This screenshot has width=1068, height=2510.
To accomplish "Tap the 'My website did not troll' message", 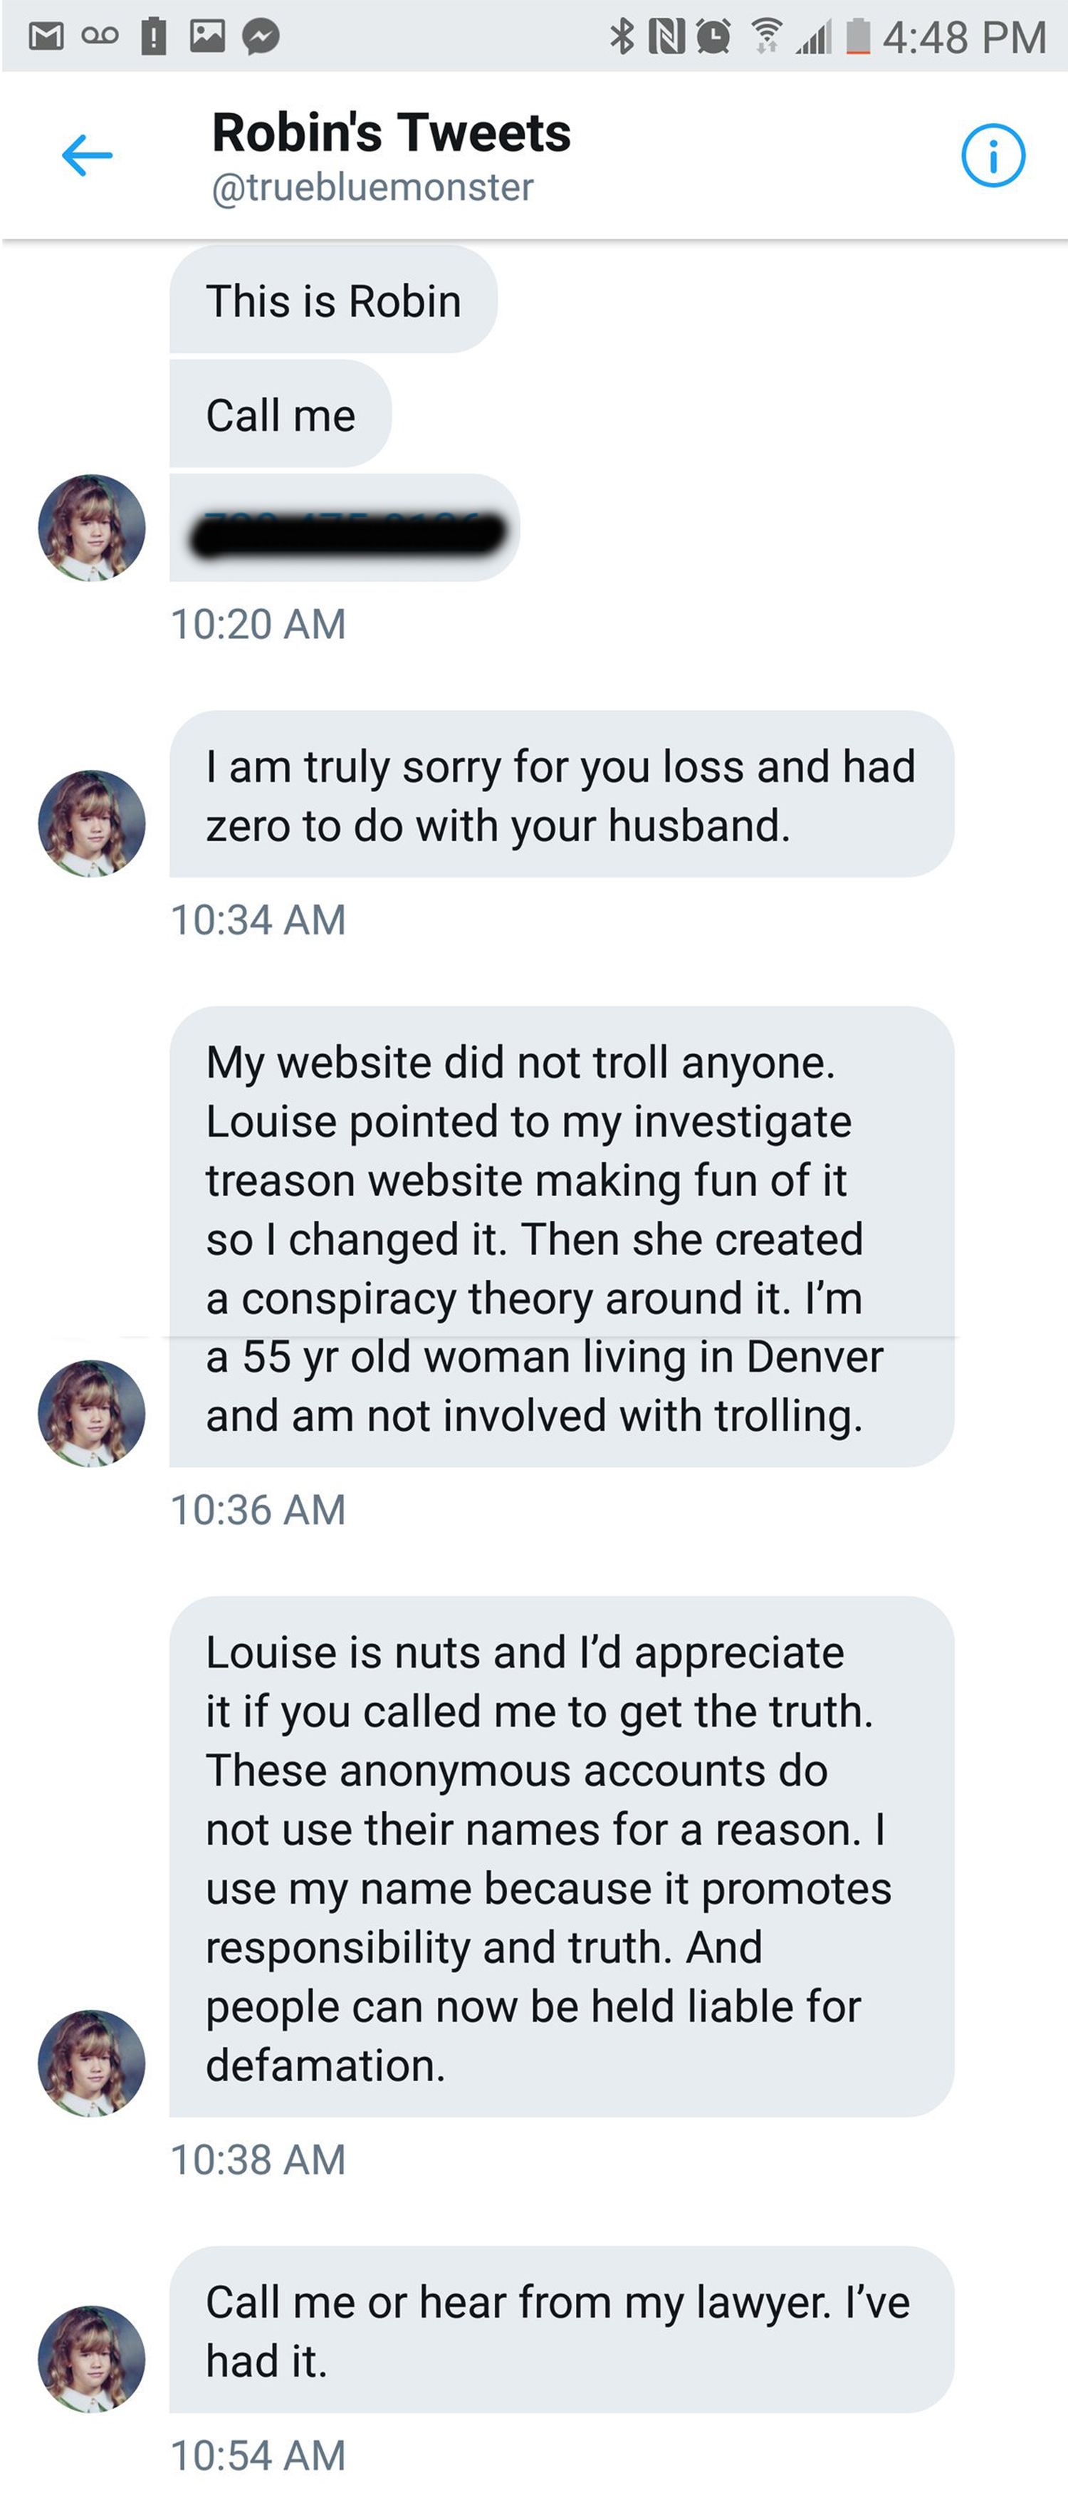I will (561, 1237).
